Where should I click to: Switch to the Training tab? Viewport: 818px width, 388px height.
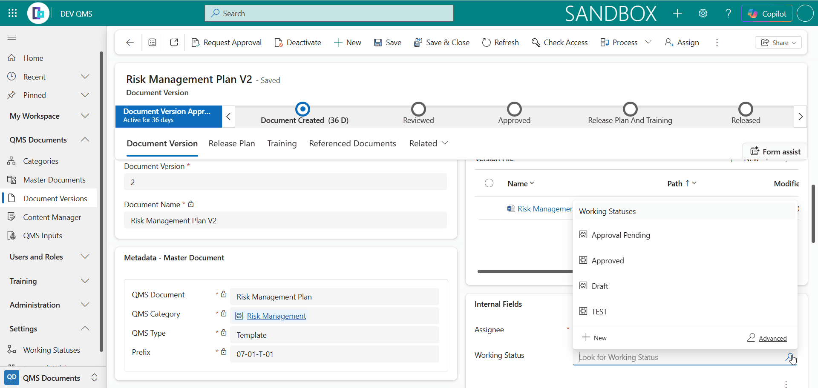click(x=282, y=144)
